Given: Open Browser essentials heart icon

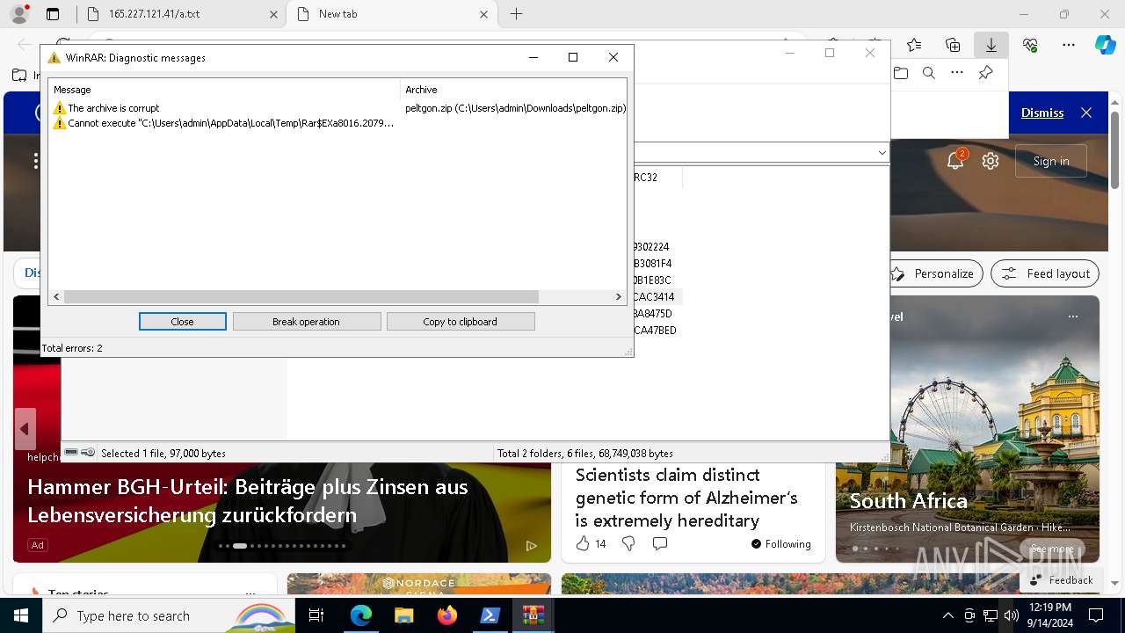Looking at the screenshot, I should click(1030, 45).
